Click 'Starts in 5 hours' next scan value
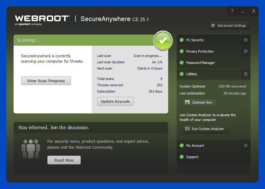 (x=150, y=68)
